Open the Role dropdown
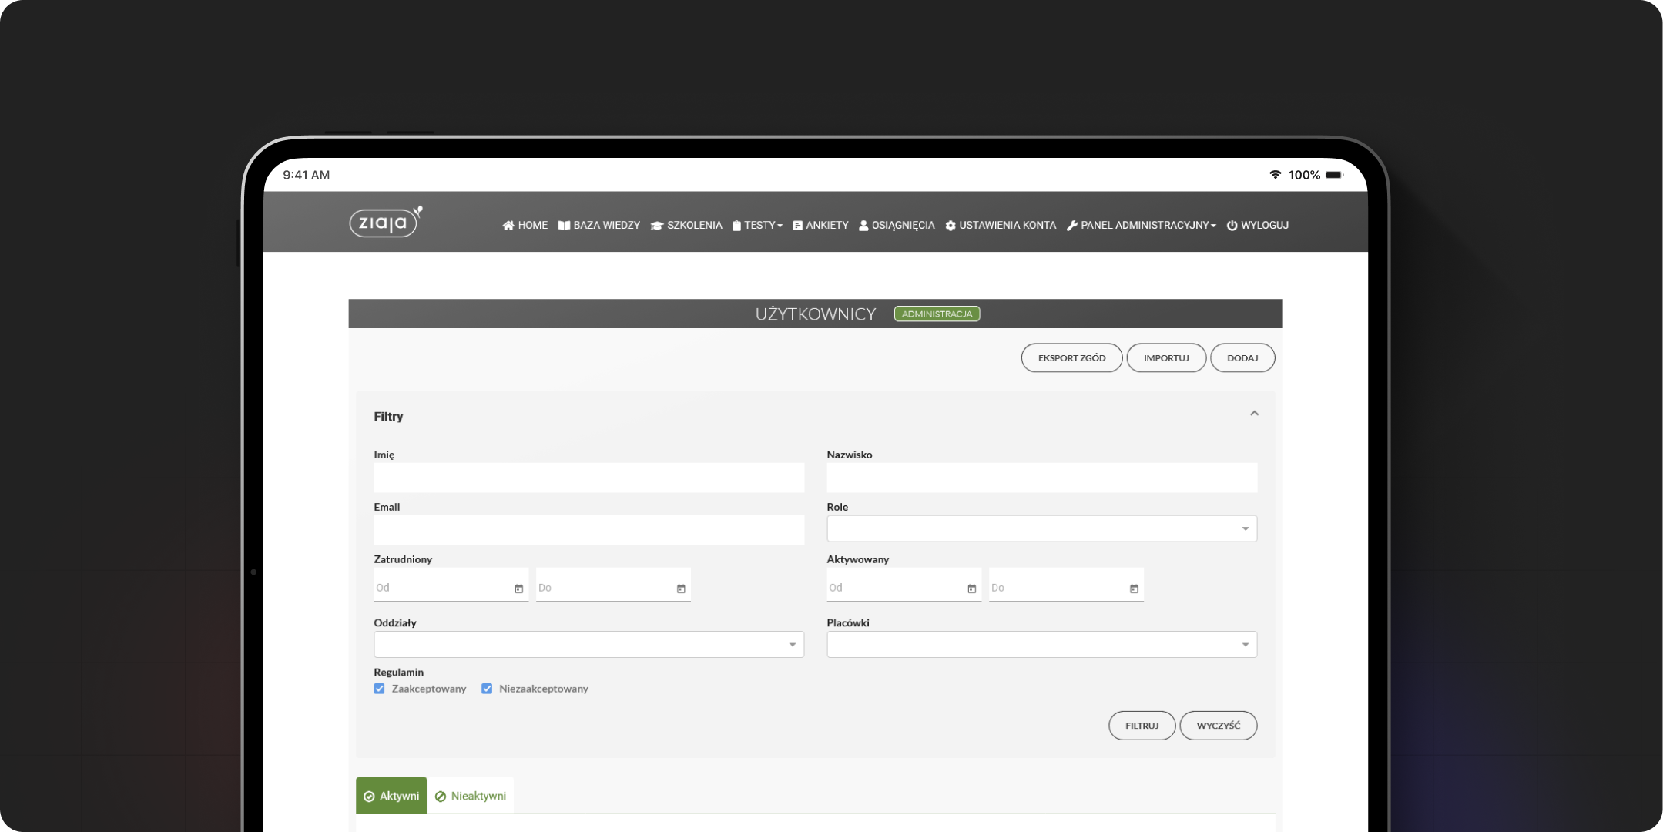This screenshot has width=1663, height=832. [x=1246, y=528]
